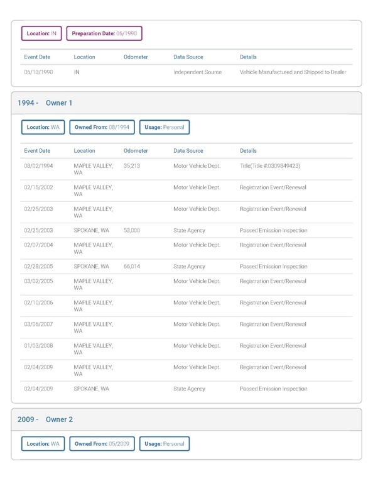Click the Owner 1 Location: WA badge
373x483 pixels.
43,127
